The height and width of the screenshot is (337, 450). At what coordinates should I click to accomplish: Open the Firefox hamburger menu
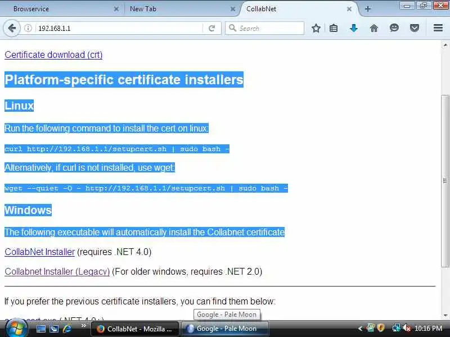coord(438,28)
